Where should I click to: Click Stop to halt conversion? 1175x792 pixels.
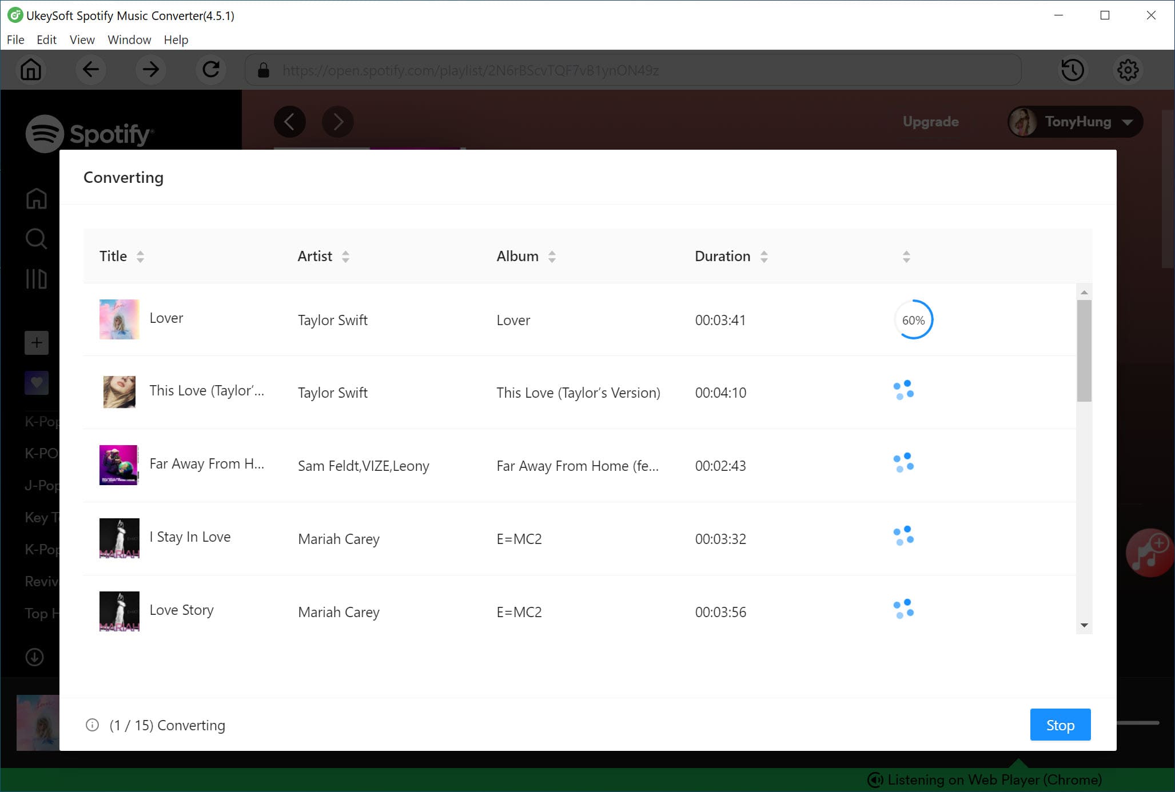pos(1060,724)
